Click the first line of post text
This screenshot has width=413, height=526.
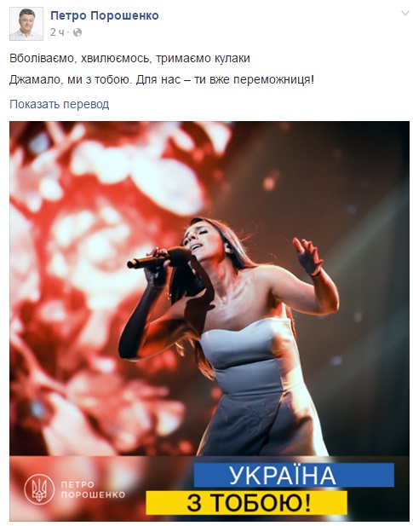pos(129,58)
